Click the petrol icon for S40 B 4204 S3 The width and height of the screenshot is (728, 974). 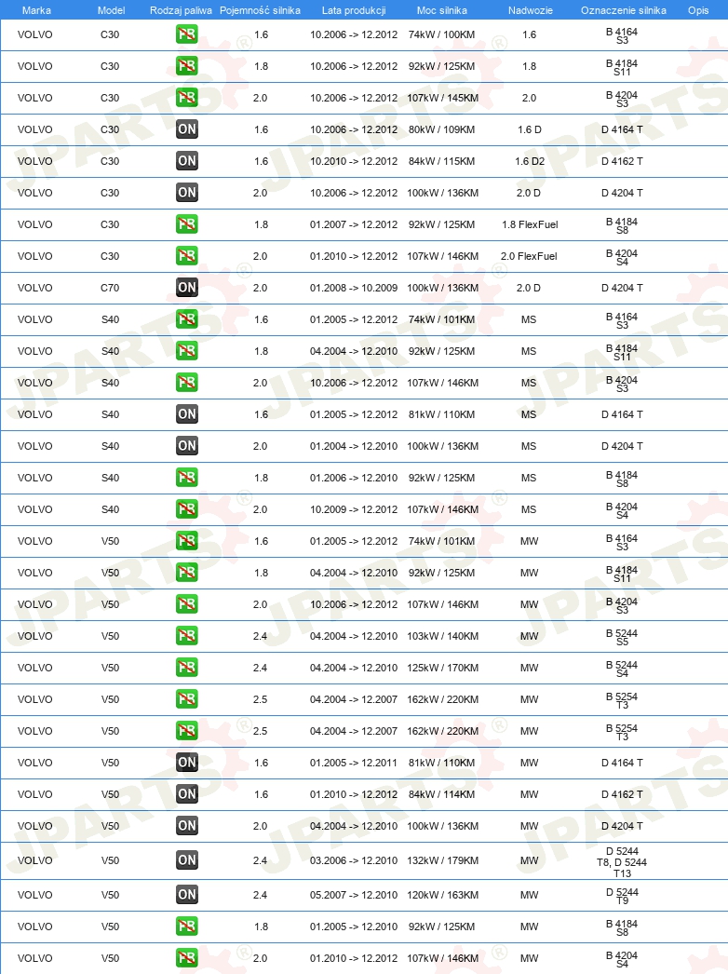point(187,383)
